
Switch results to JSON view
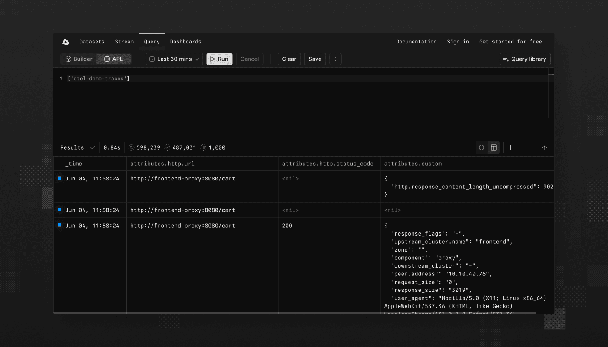(x=481, y=147)
